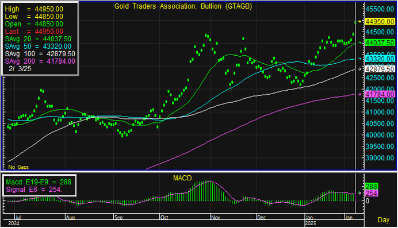Image resolution: width=398 pixels, height=228 pixels.
Task: Click the Last = 44950.00 legend line
Action: click(34, 32)
